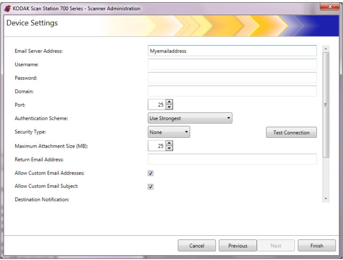Click the Domain label

(x=24, y=91)
